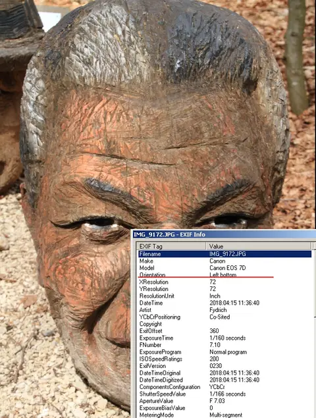The height and width of the screenshot is (418, 316).
Task: Select the "Artist" tag
Action: click(145, 310)
